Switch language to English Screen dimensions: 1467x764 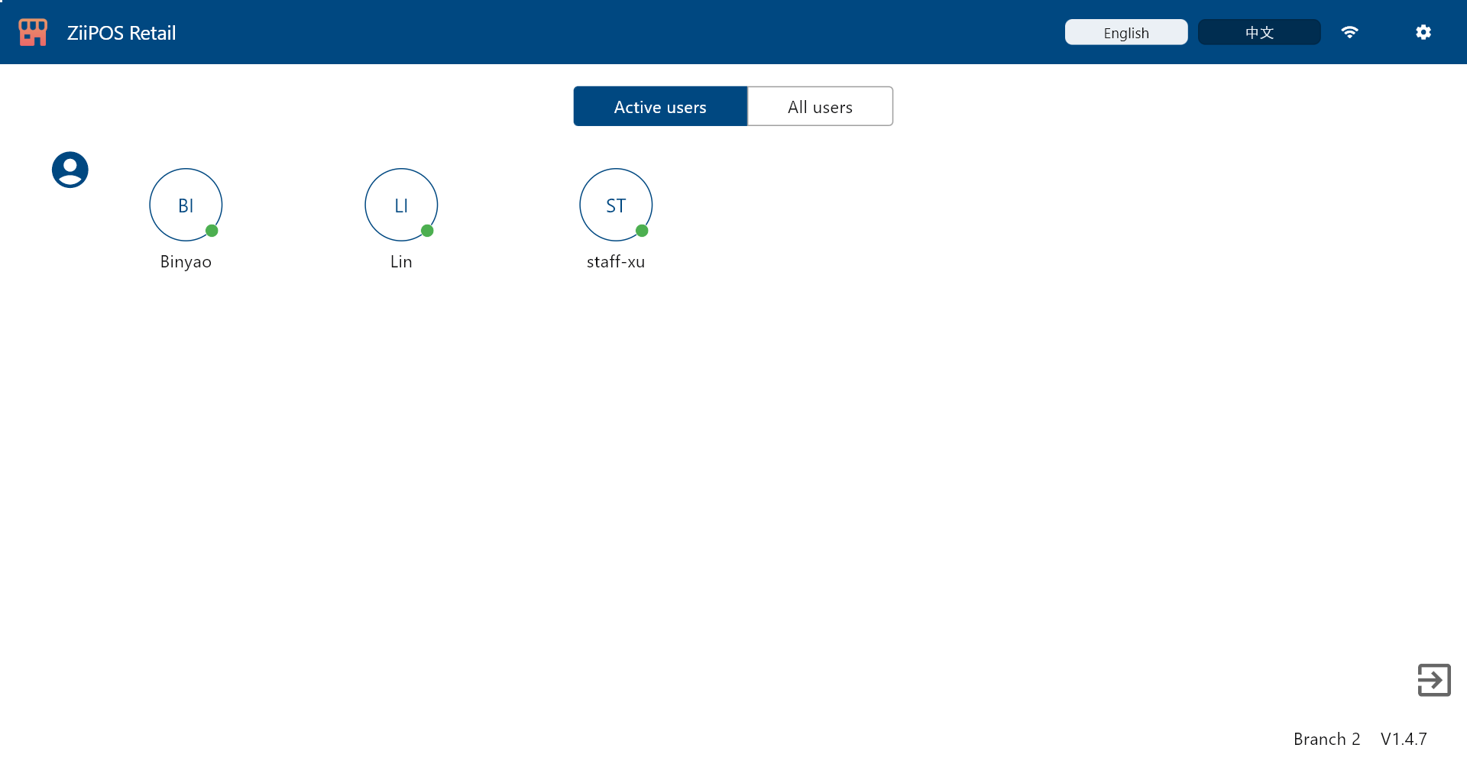tap(1125, 32)
